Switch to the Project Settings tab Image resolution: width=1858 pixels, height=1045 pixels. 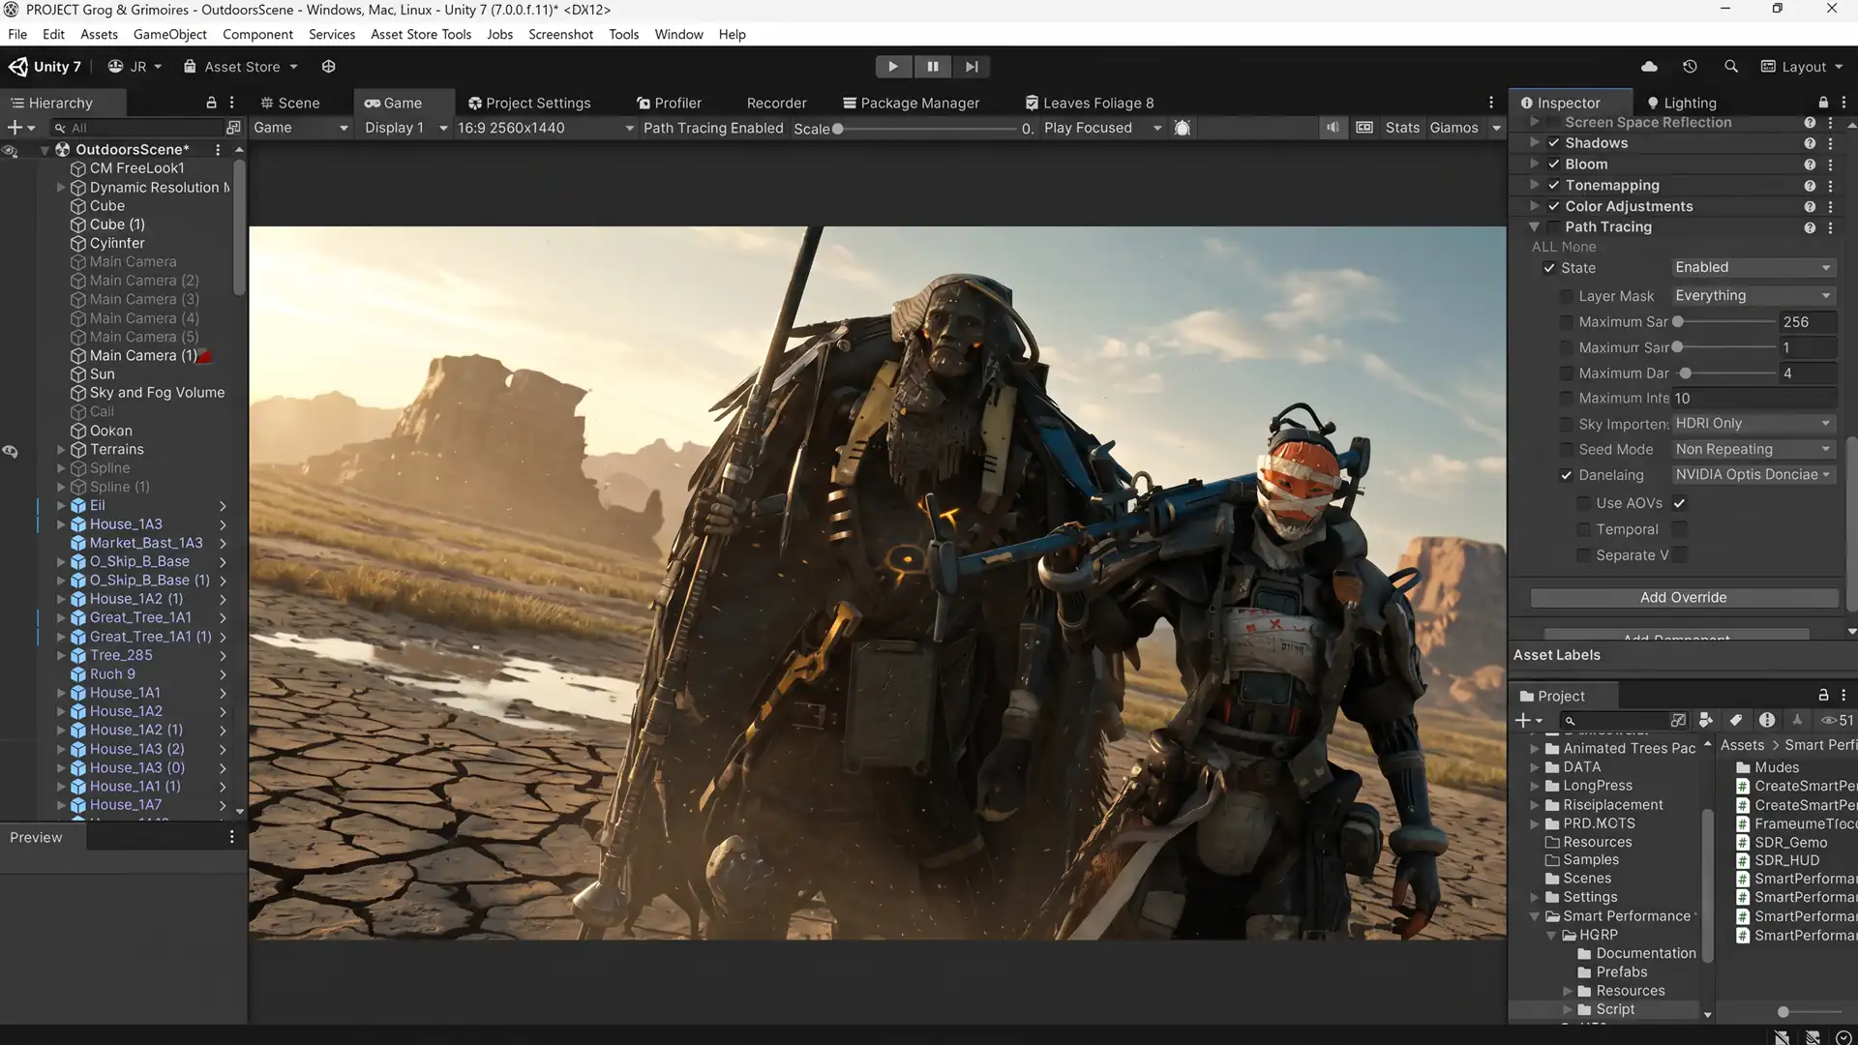tap(529, 103)
